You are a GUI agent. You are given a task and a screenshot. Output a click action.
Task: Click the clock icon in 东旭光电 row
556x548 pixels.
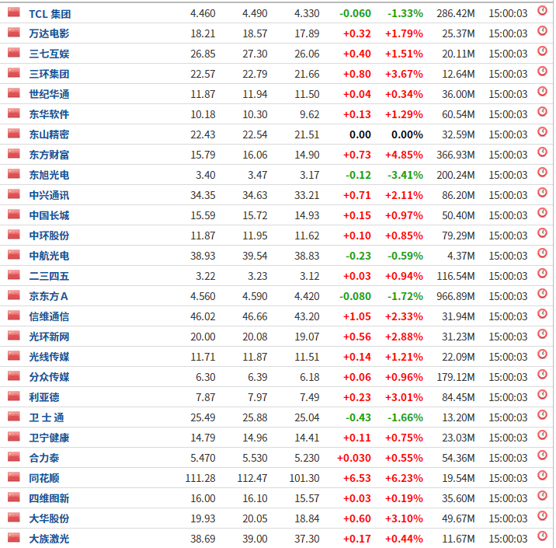click(542, 173)
